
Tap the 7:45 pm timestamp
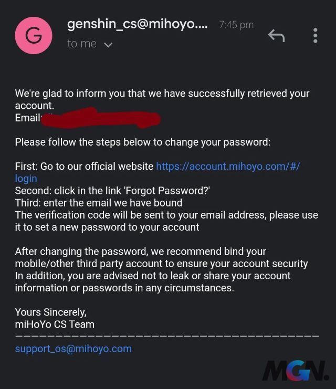click(236, 25)
